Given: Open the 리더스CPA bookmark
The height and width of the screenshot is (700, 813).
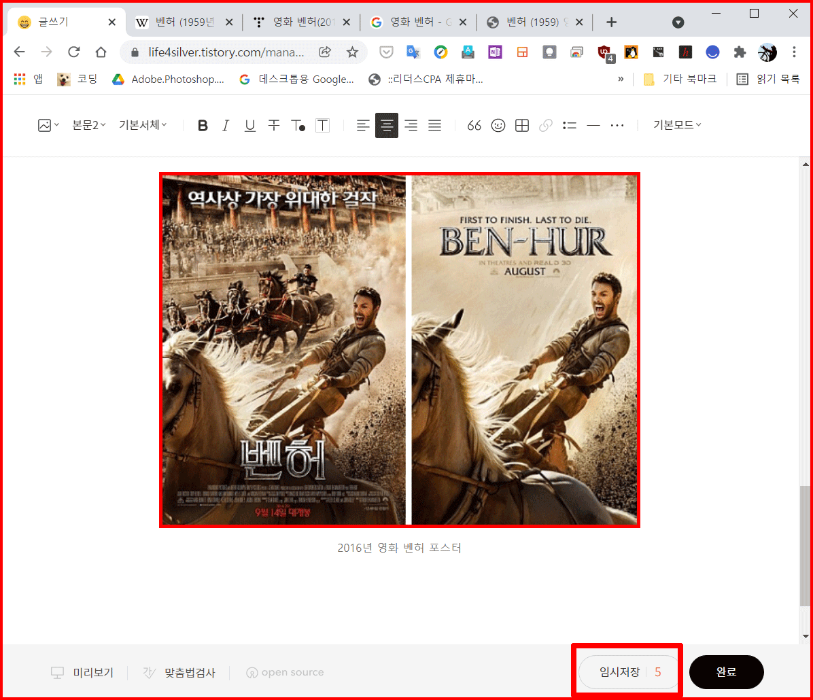Looking at the screenshot, I should pos(426,80).
